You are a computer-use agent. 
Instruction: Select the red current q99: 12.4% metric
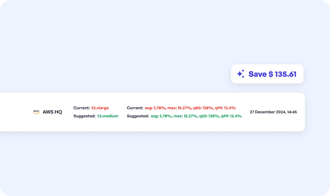click(225, 108)
